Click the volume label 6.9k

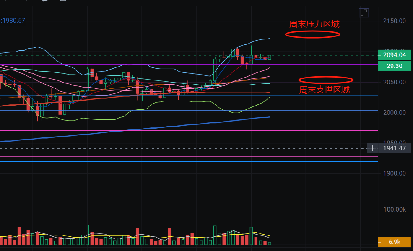coord(394,242)
